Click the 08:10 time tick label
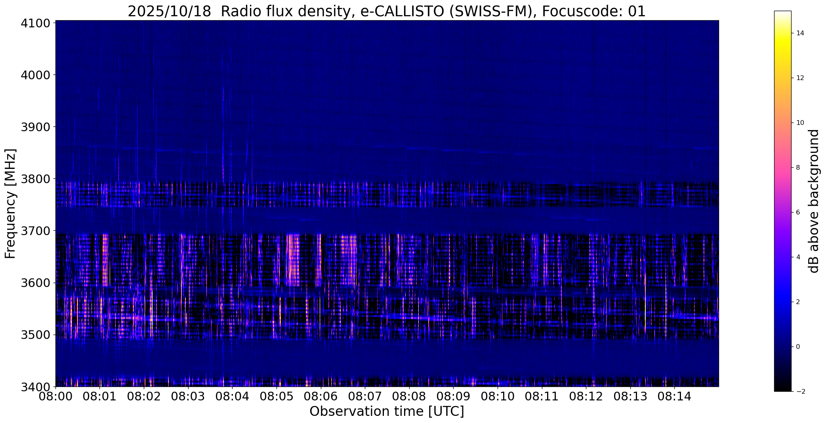 point(498,396)
